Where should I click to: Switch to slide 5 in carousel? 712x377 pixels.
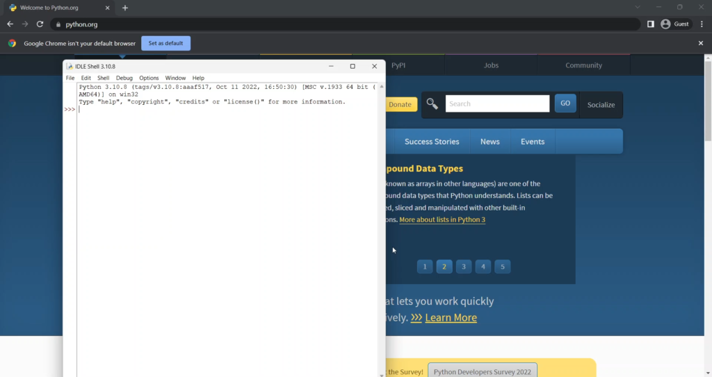[x=503, y=267]
